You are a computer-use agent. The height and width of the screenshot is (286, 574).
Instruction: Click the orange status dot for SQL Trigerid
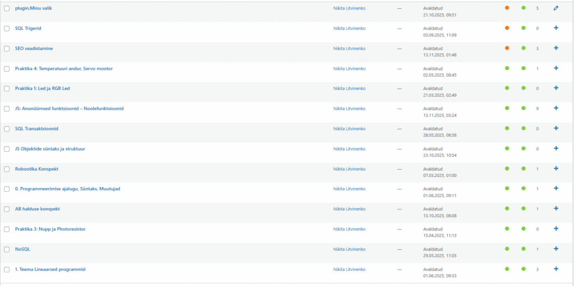[507, 28]
